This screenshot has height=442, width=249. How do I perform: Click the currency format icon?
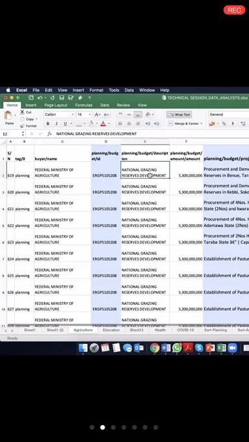(212, 123)
